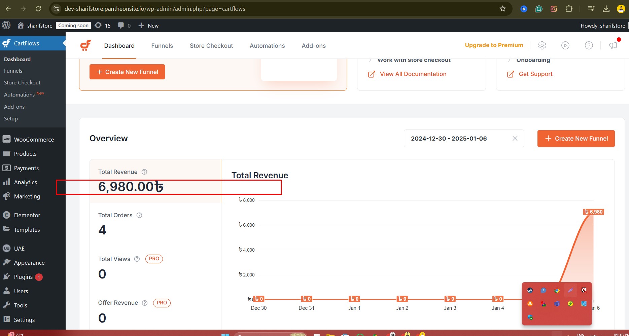629x336 pixels.
Task: Open the Grammarly extension icon
Action: (539, 9)
